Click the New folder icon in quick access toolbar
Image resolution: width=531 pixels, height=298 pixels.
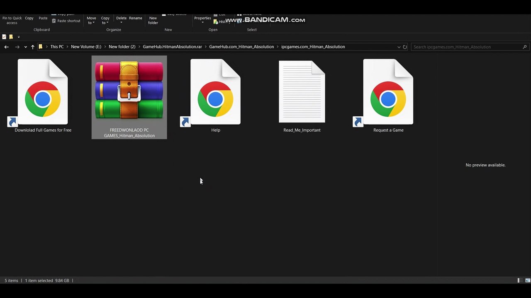coord(11,37)
